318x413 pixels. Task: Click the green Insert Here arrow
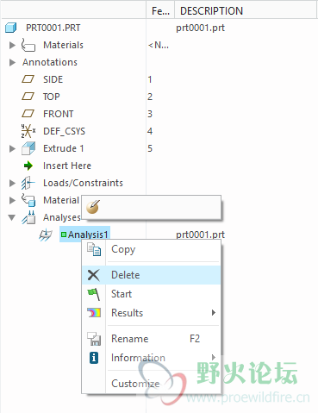coord(28,166)
